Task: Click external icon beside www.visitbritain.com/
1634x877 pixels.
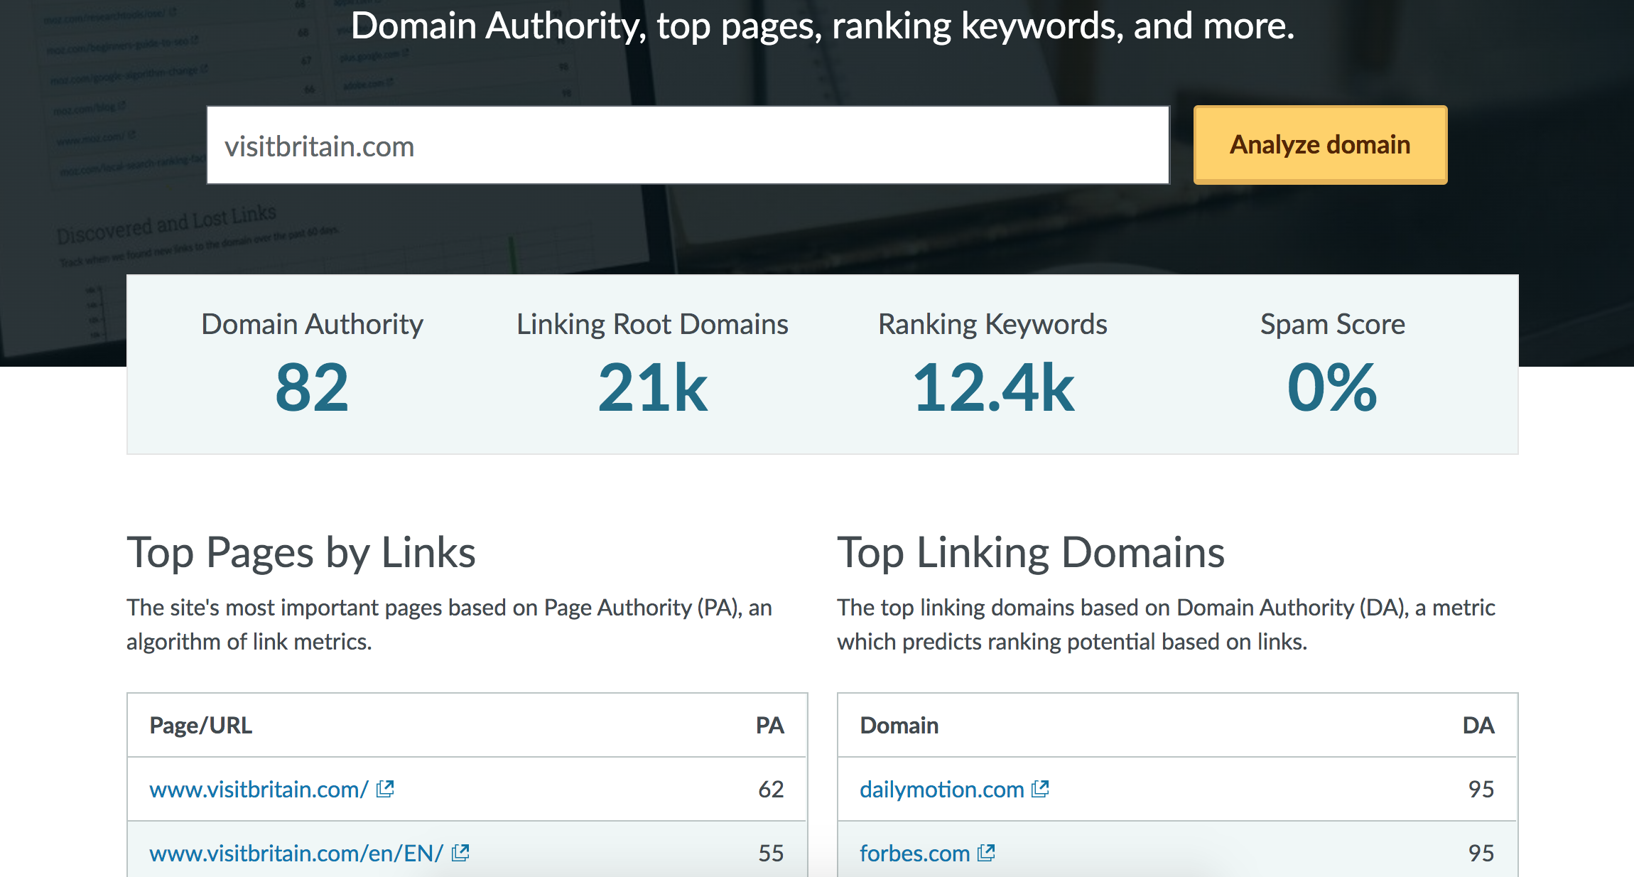Action: (x=385, y=788)
